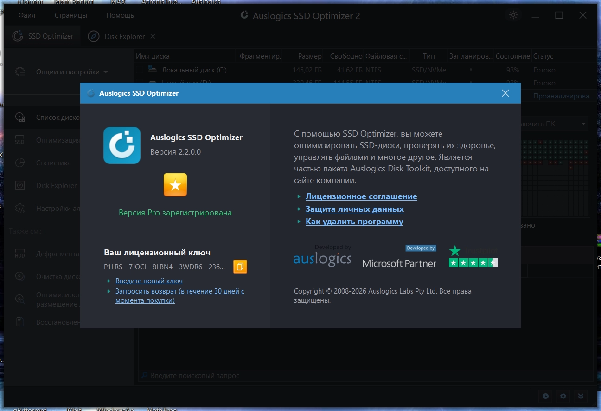The image size is (601, 411).
Task: Click the Введите поисковый запрос search field
Action: coord(366,375)
